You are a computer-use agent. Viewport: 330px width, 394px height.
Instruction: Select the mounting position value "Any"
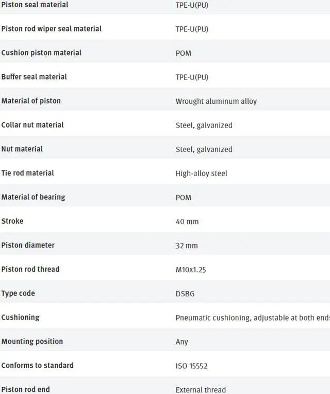pyautogui.click(x=182, y=342)
